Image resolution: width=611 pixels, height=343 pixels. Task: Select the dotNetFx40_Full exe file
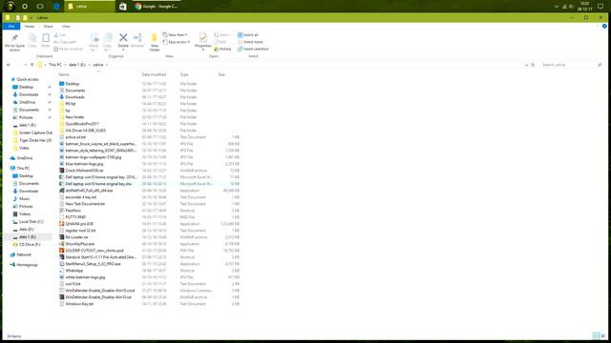89,191
